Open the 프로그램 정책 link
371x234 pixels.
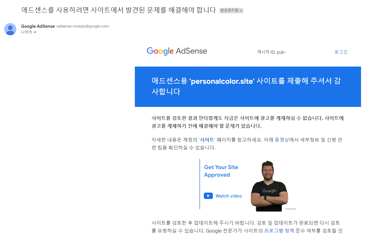279,231
